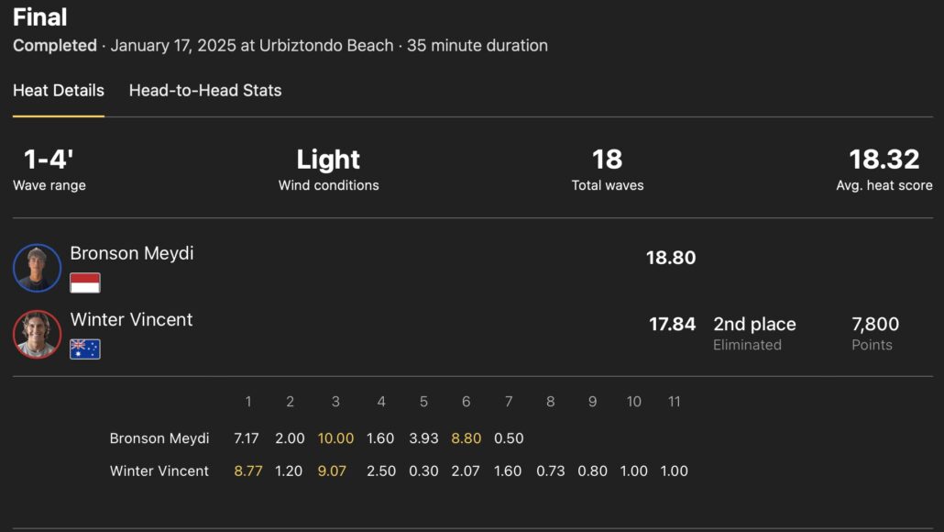Switch to Head-to-Head Stats tab
Viewport: 944px width, 532px height.
click(205, 91)
